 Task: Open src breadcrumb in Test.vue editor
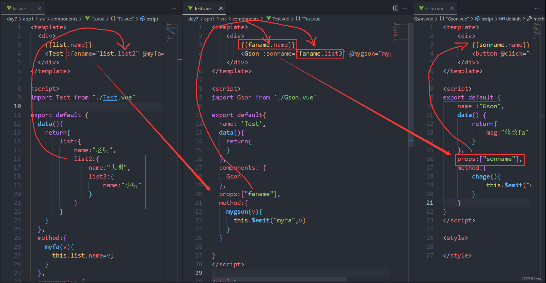224,19
